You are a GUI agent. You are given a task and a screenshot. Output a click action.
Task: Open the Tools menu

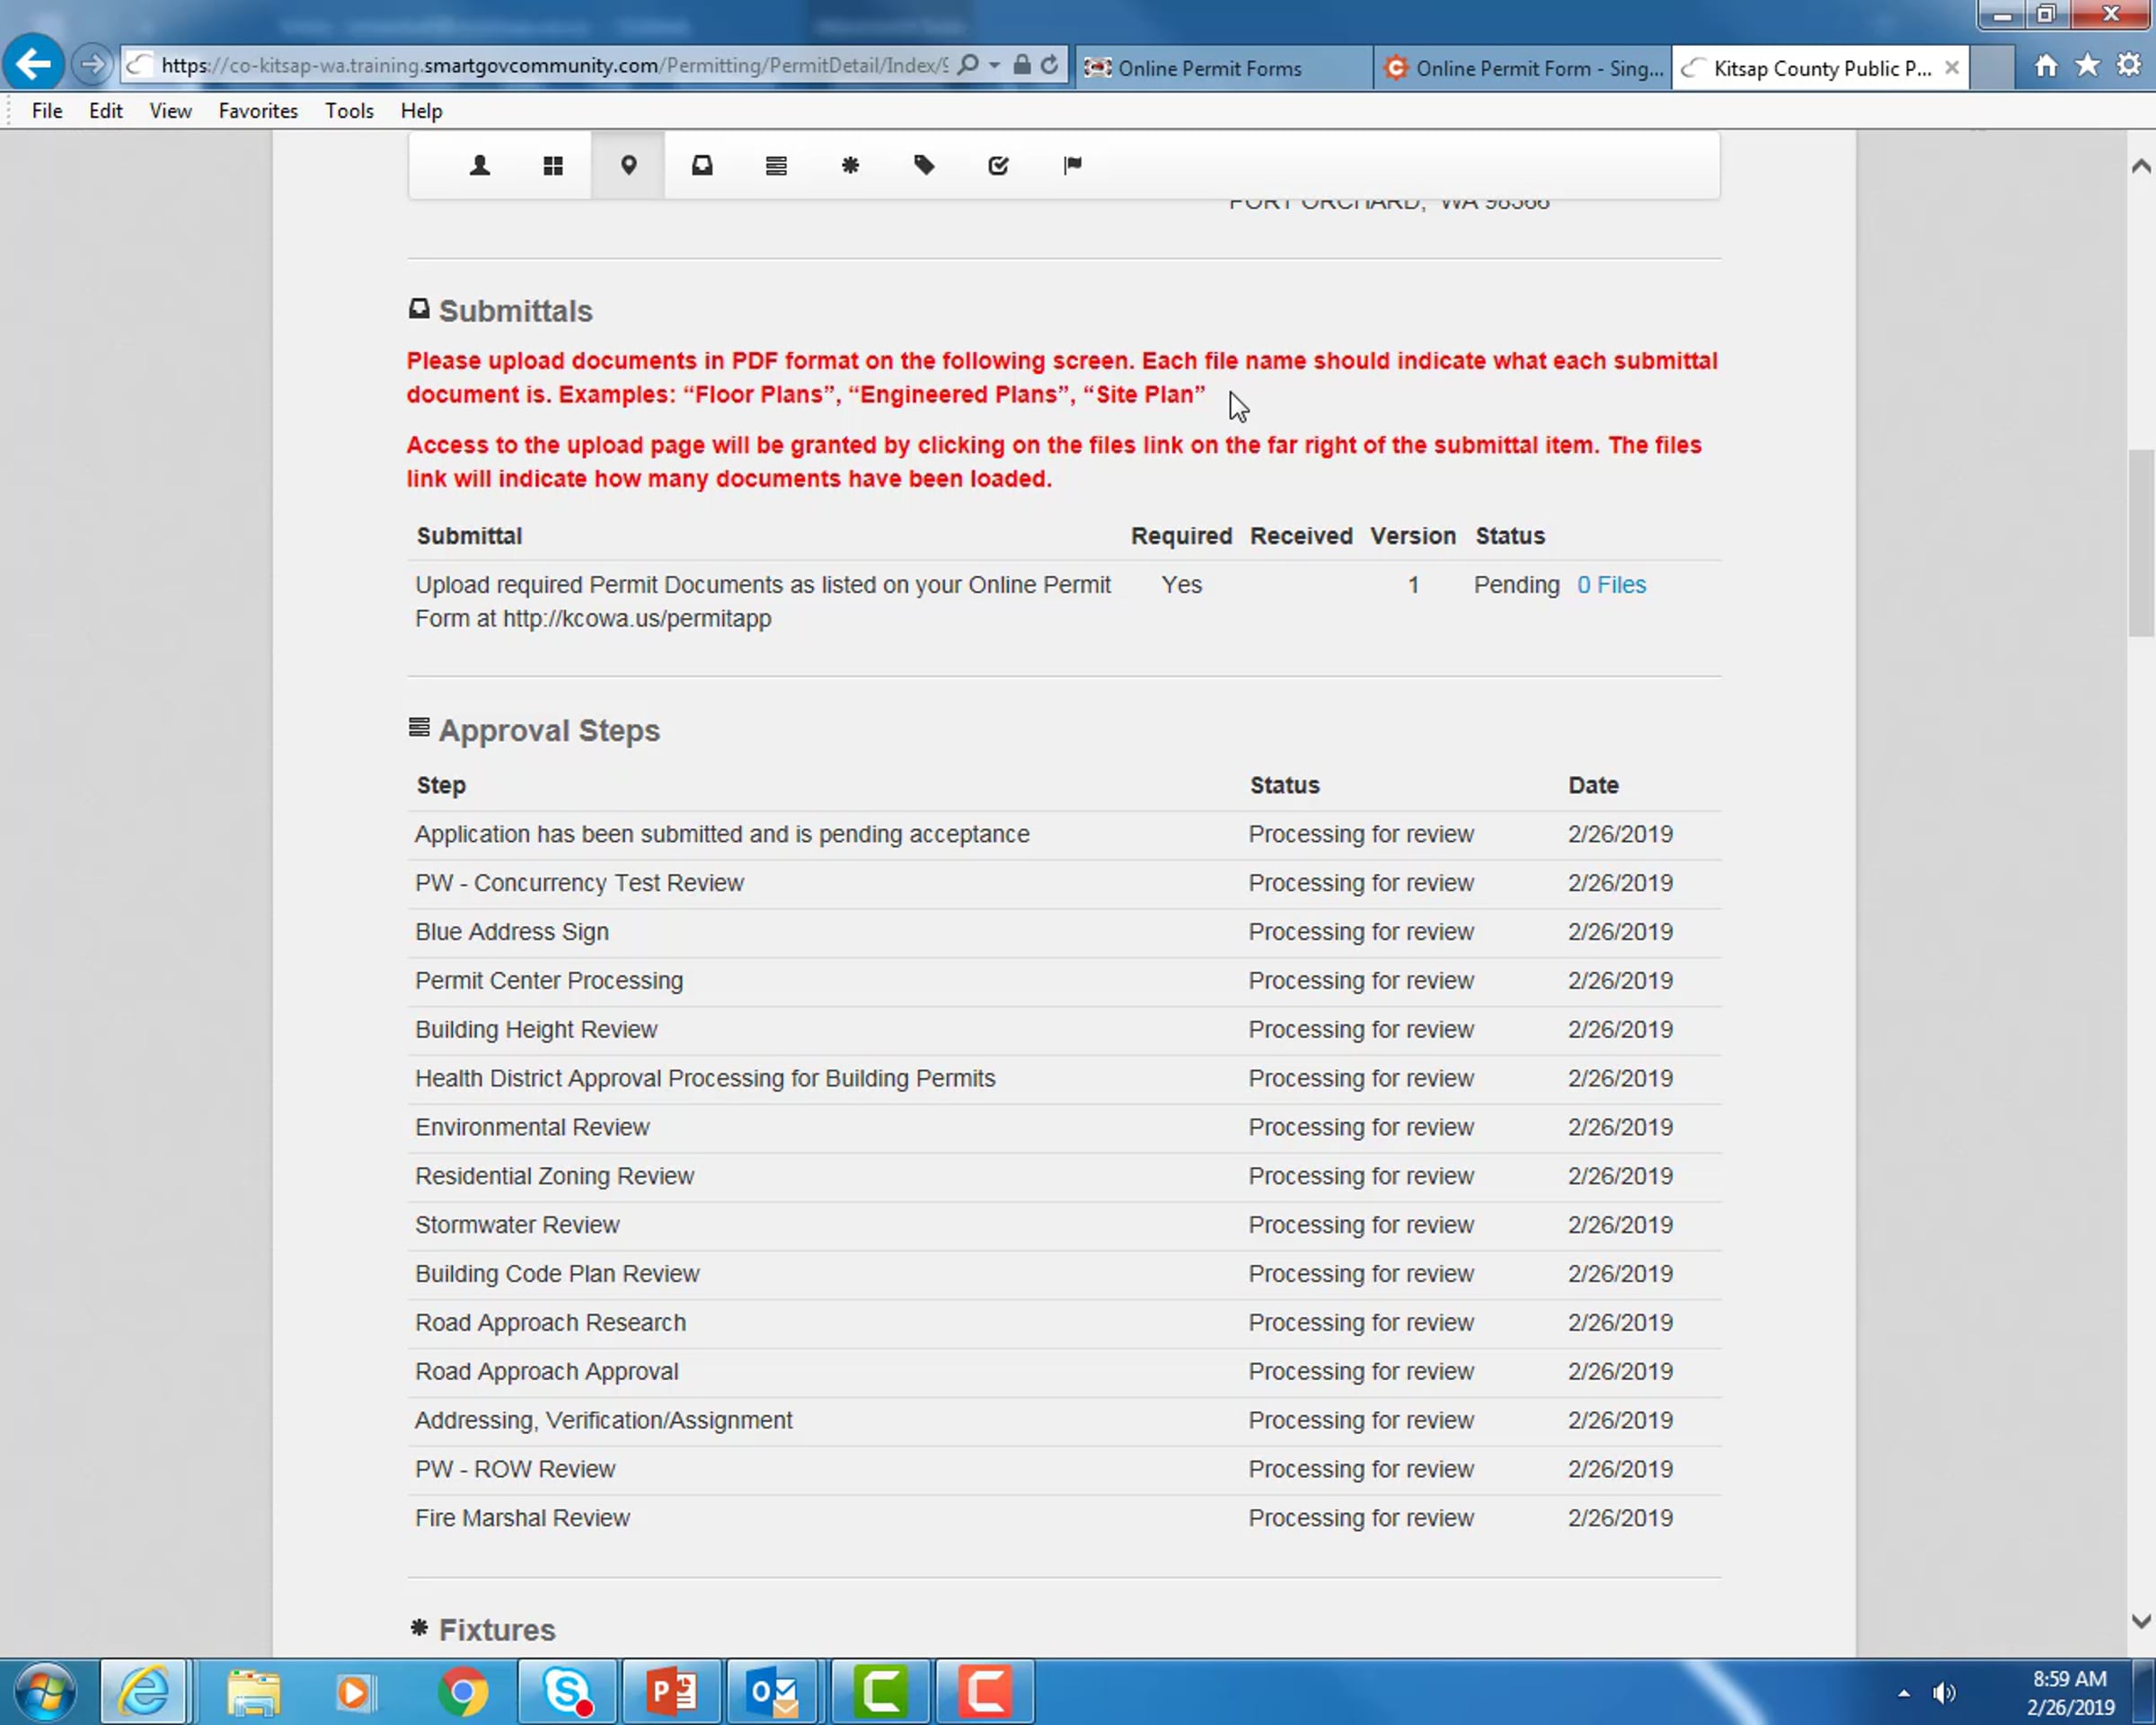(349, 111)
